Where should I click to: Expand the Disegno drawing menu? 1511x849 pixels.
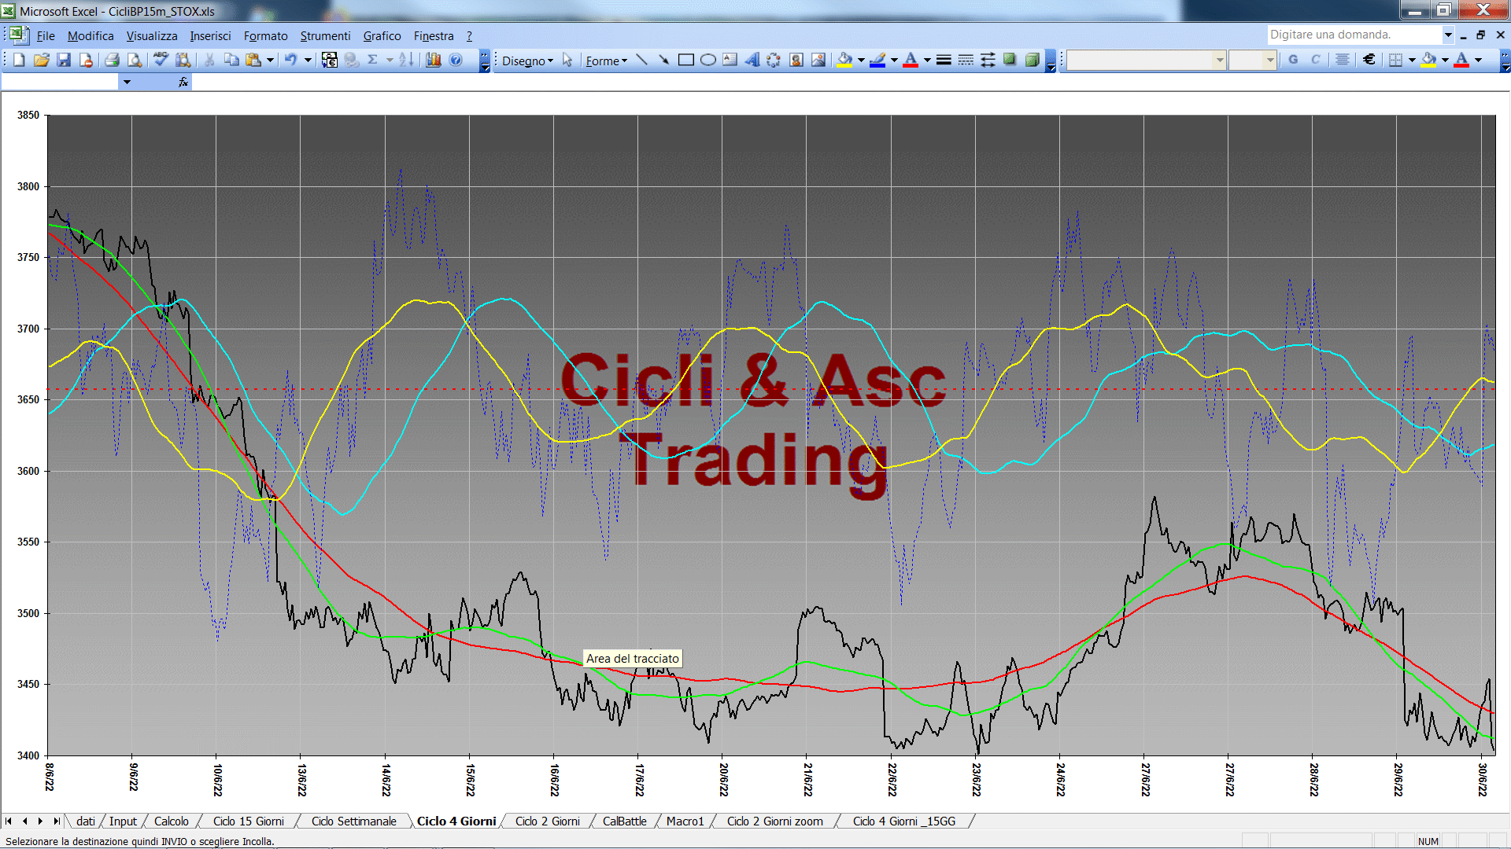(527, 61)
